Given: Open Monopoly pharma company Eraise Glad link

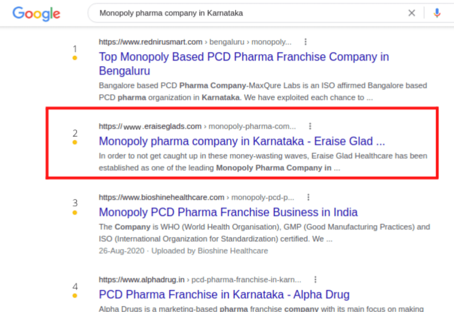Looking at the screenshot, I should point(241,141).
